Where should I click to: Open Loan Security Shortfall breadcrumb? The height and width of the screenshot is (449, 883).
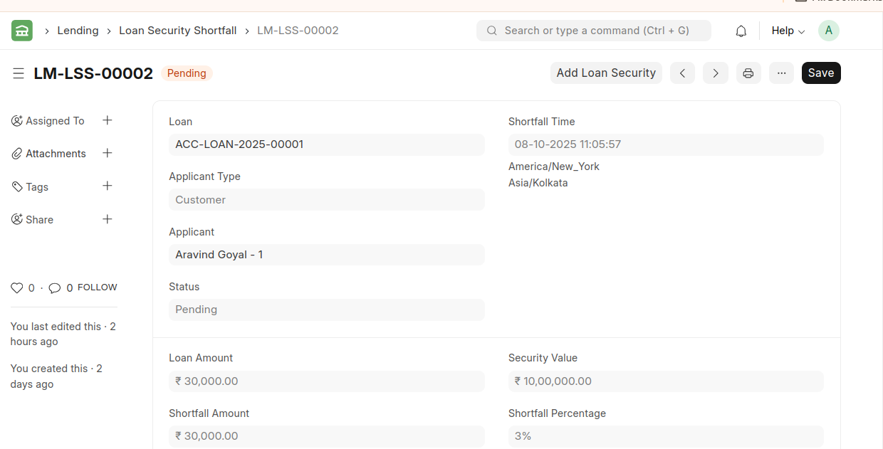177,31
